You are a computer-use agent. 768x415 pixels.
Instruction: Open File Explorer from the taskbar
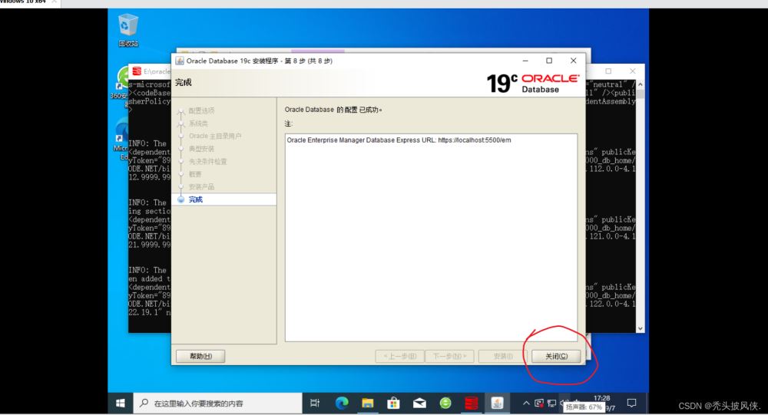367,403
